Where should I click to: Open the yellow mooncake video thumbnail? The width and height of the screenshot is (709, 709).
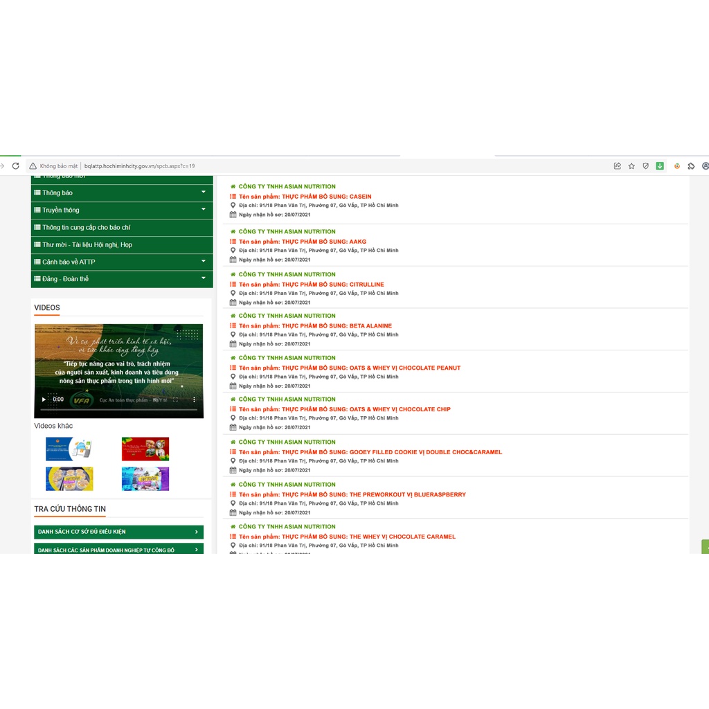click(69, 479)
